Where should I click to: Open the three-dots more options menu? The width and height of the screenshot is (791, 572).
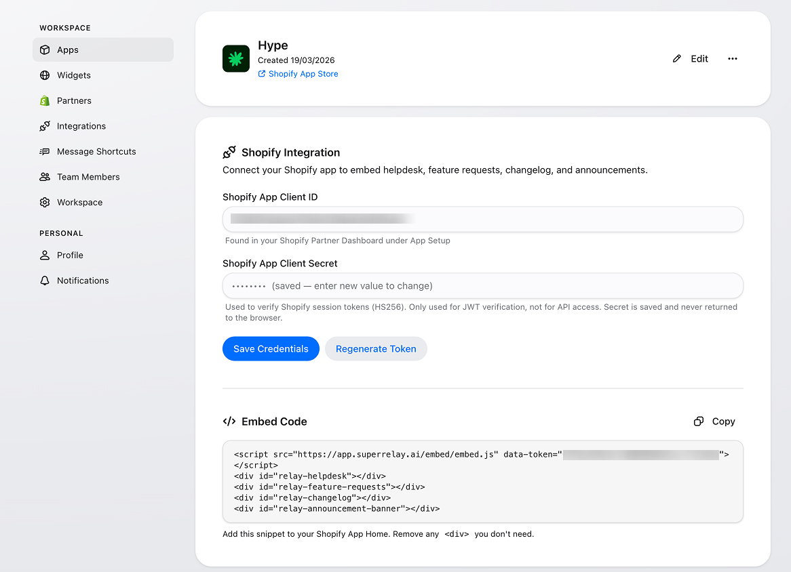(x=732, y=59)
